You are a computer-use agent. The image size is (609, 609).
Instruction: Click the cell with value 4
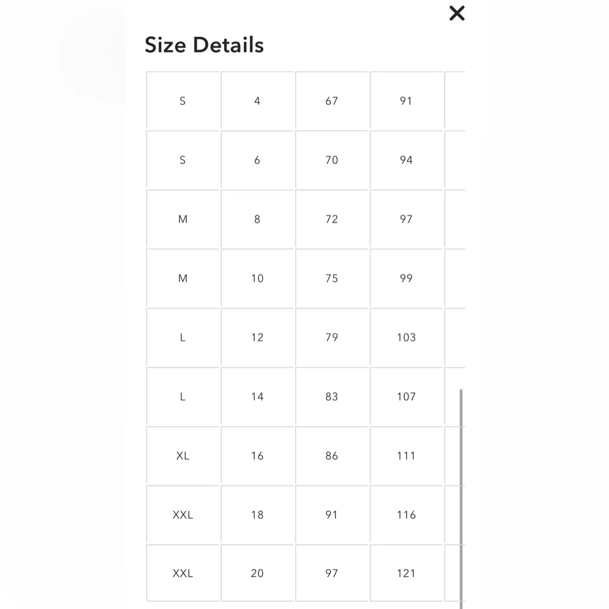tap(257, 101)
